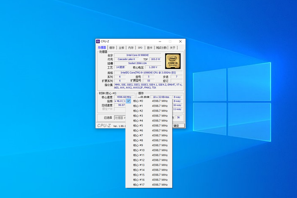Switch to the SPD tab
The height and width of the screenshot is (198, 297).
140,48
